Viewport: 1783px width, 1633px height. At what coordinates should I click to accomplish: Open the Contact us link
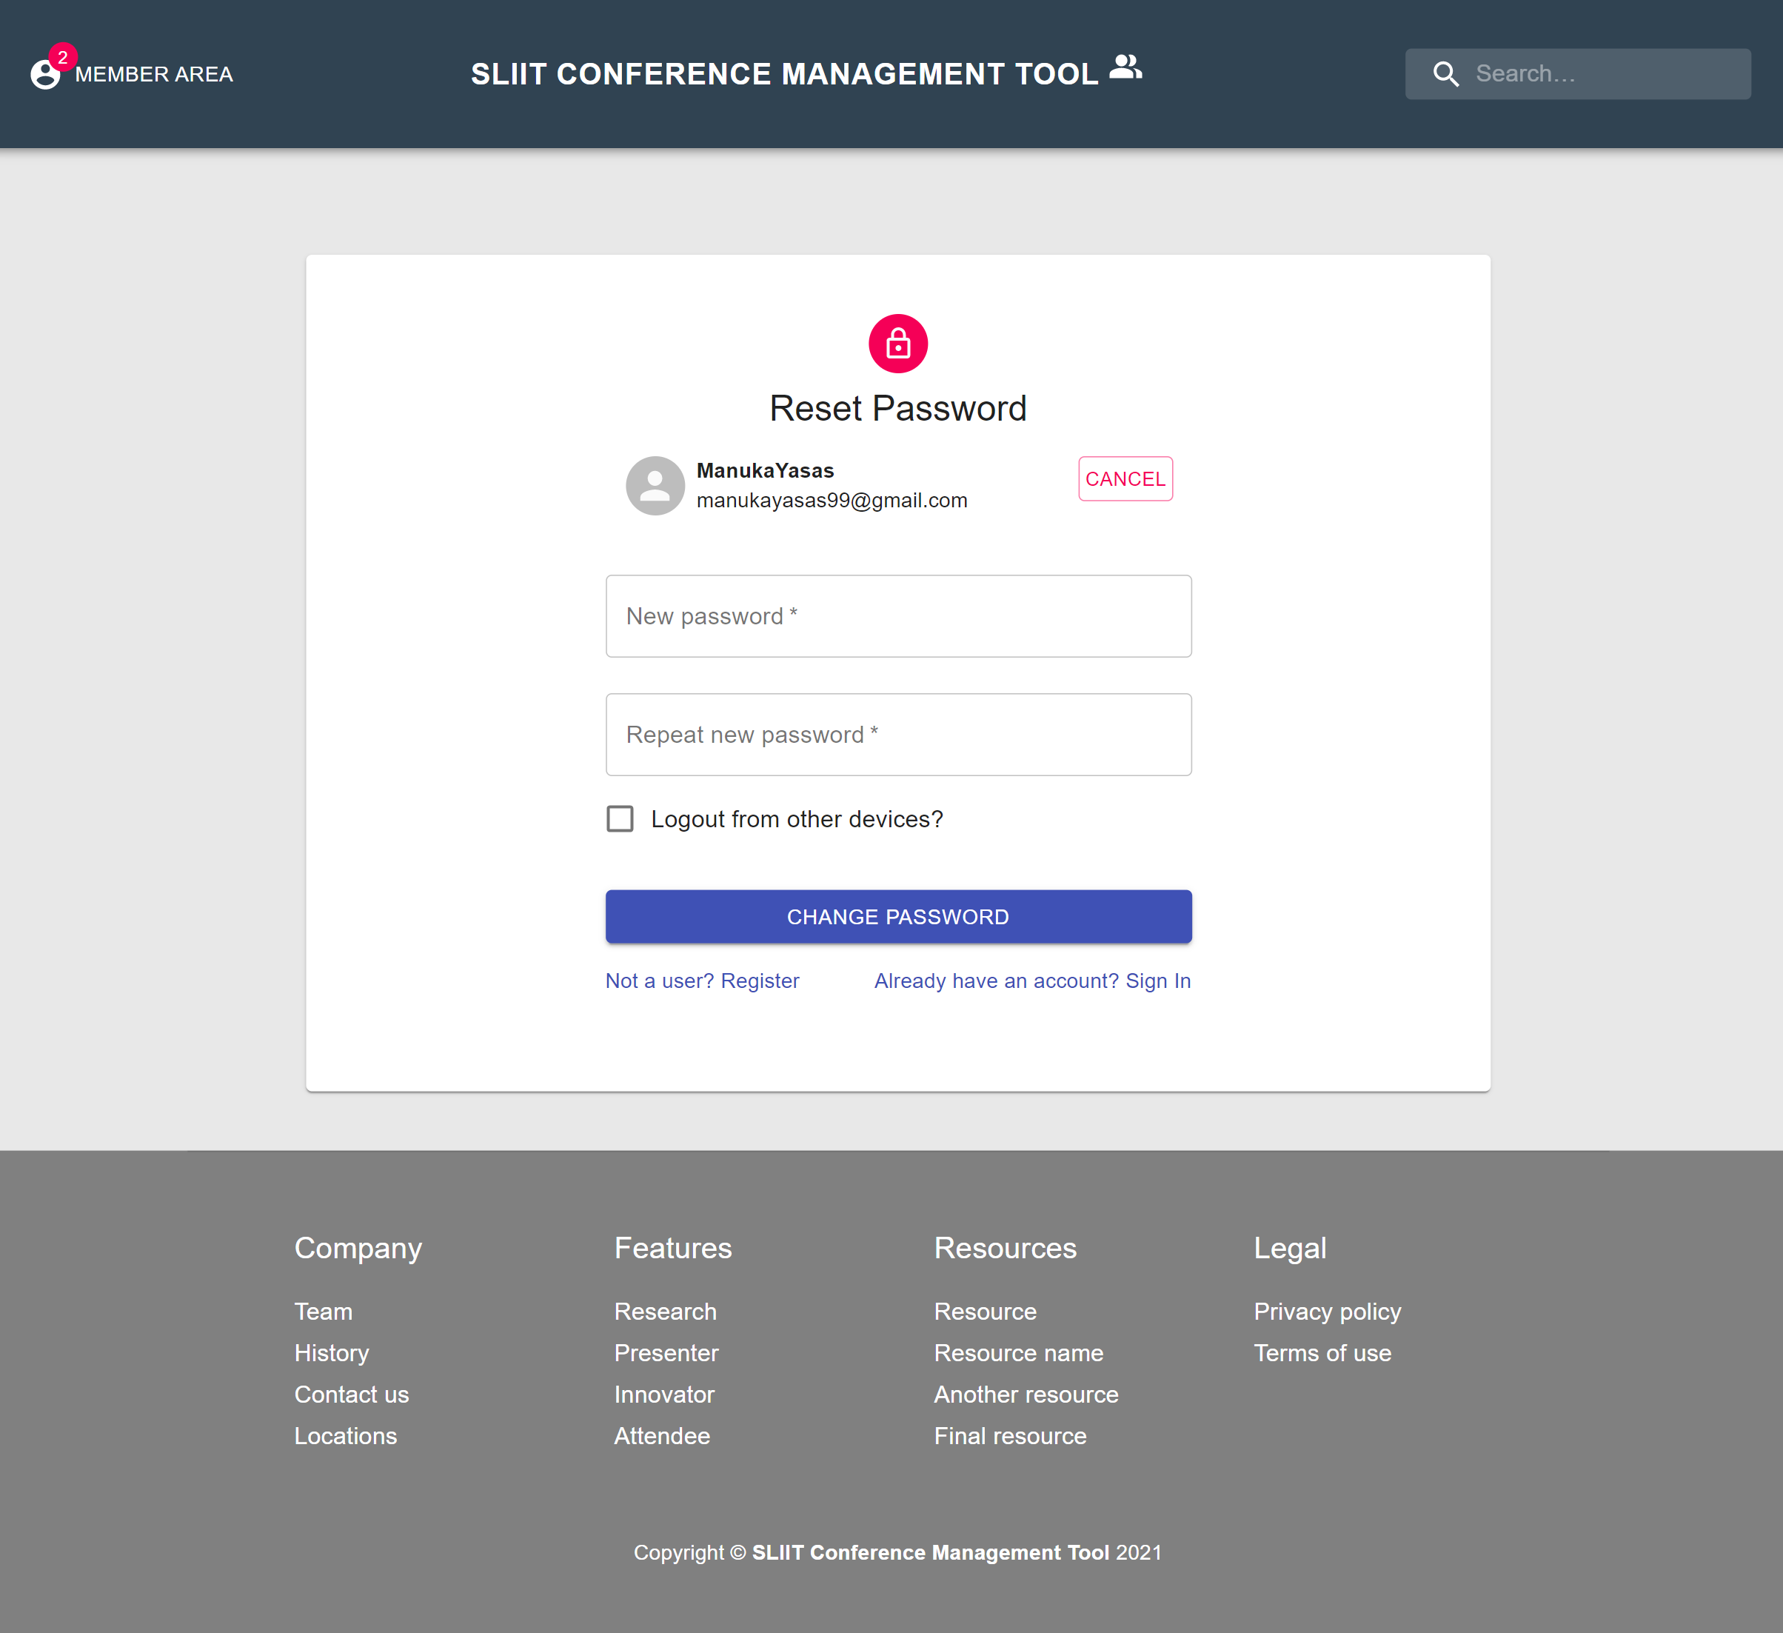(x=351, y=1394)
